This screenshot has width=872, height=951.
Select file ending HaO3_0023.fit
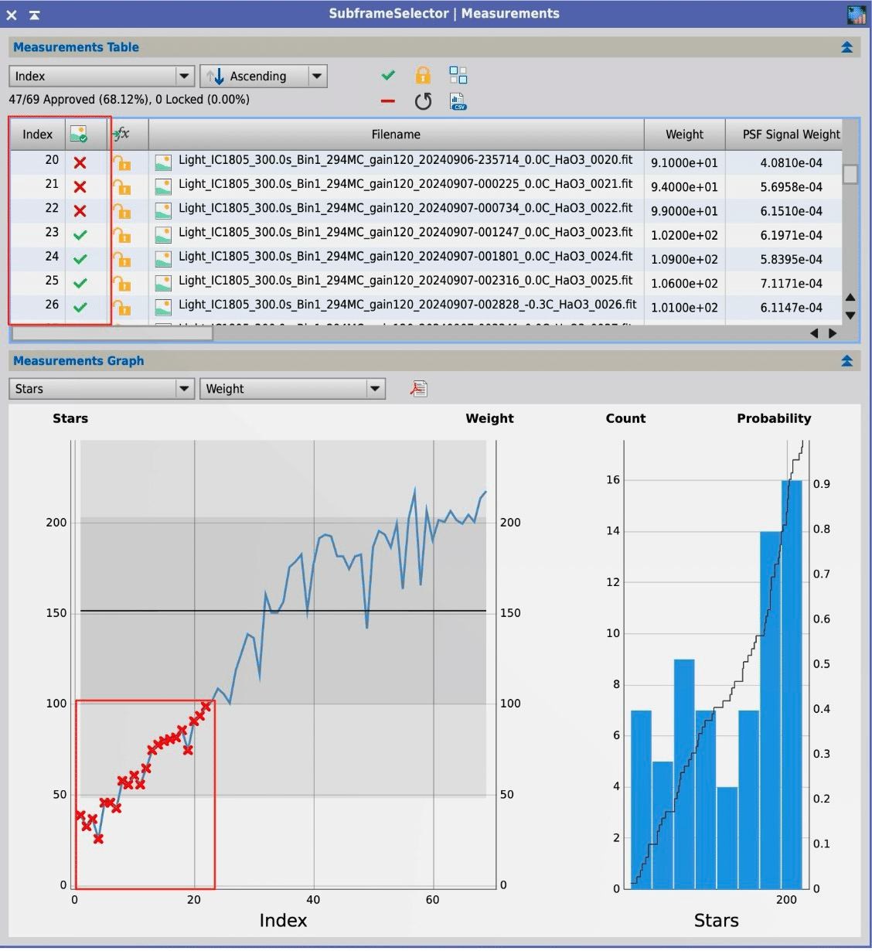pyautogui.click(x=405, y=232)
